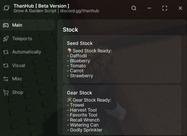Click the gamepad icon beside Main
The width and height of the screenshot is (187, 136).
point(6,25)
